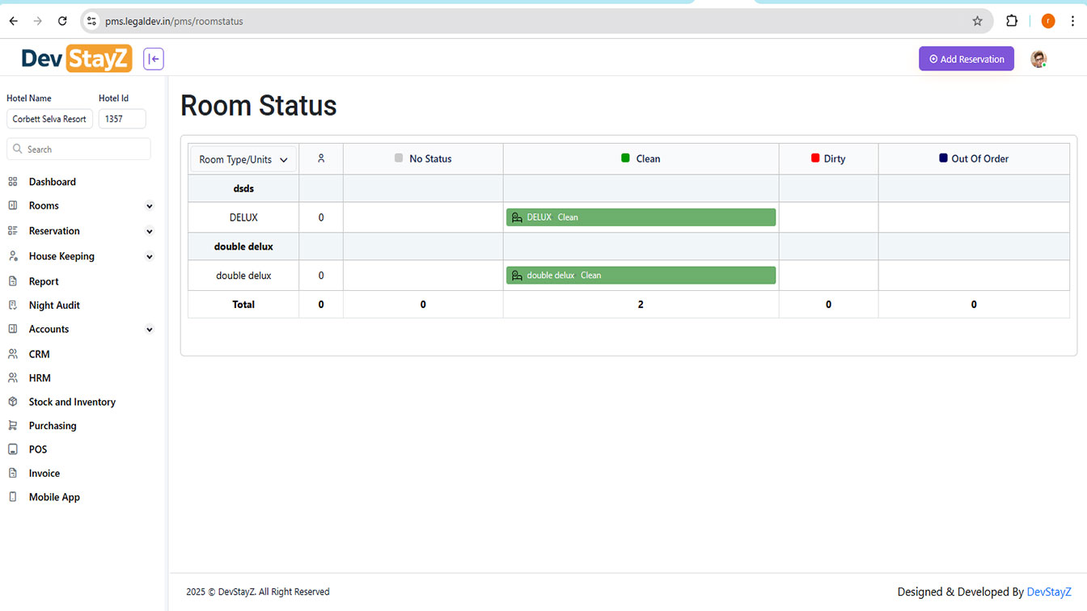Bookmark this page with the star icon

pyautogui.click(x=977, y=21)
